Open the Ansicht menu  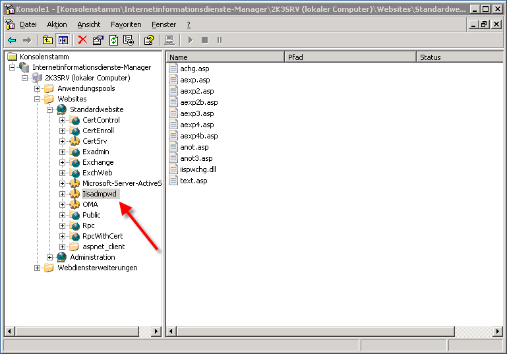[89, 24]
